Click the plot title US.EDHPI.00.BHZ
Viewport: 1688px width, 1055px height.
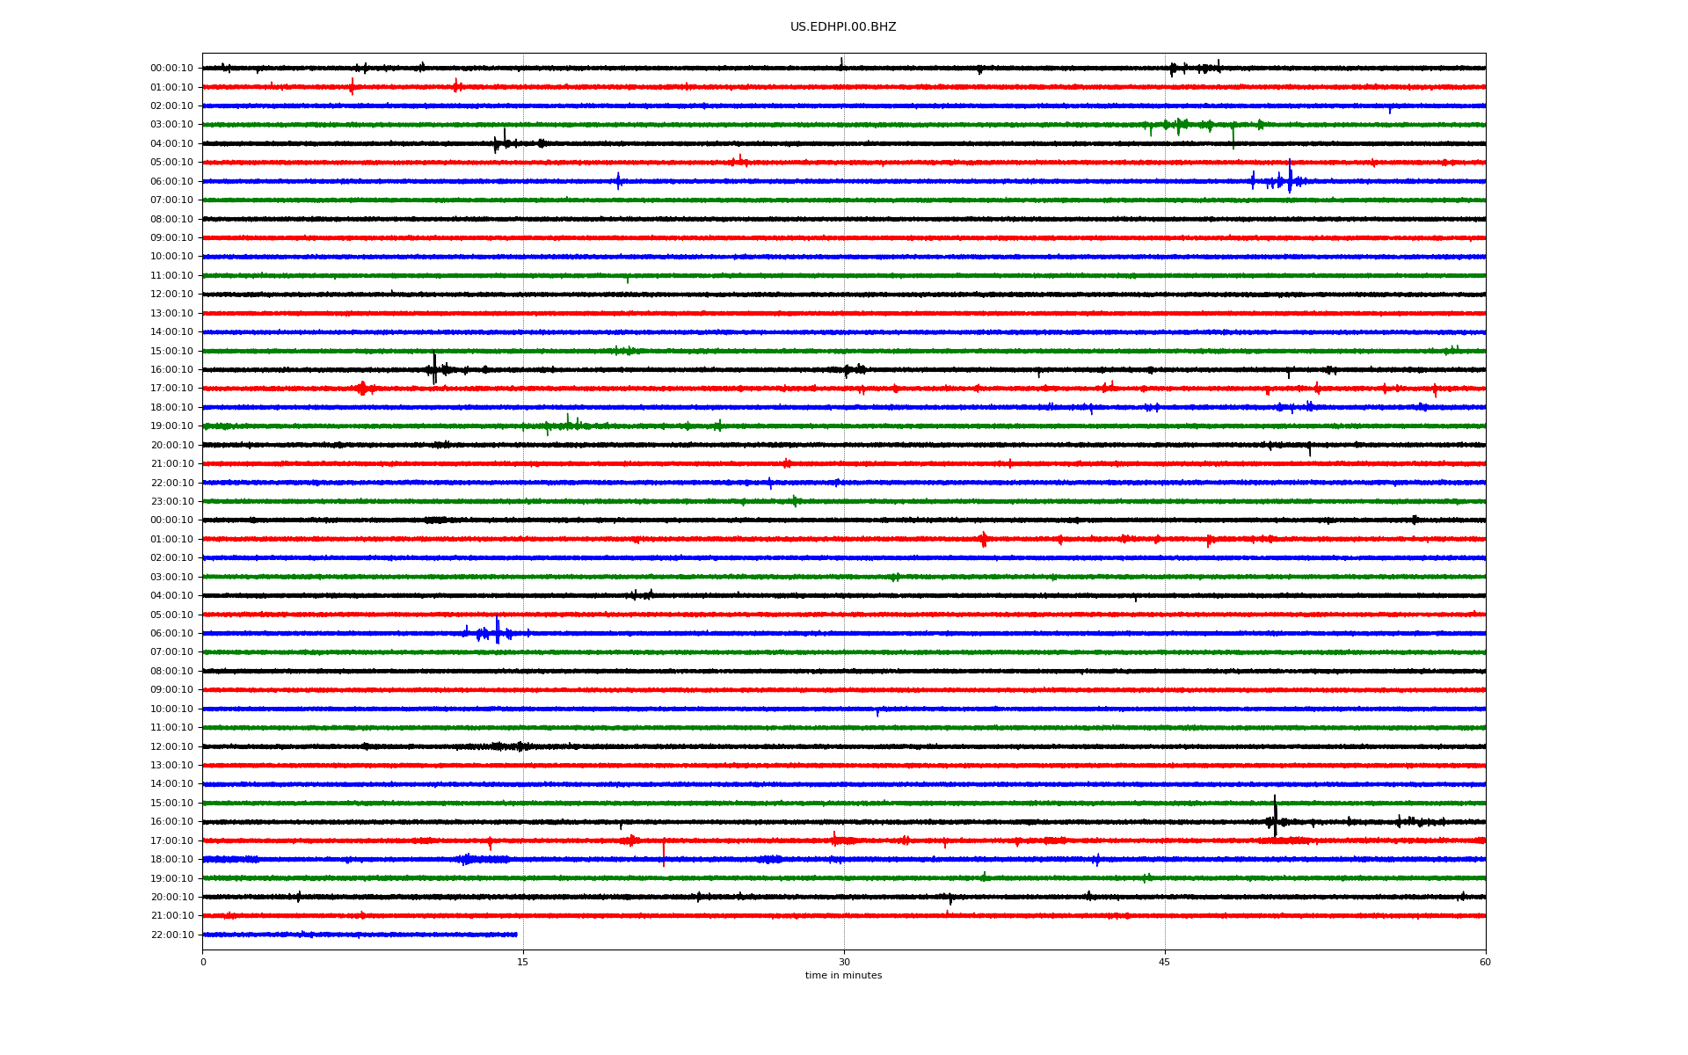(x=842, y=27)
